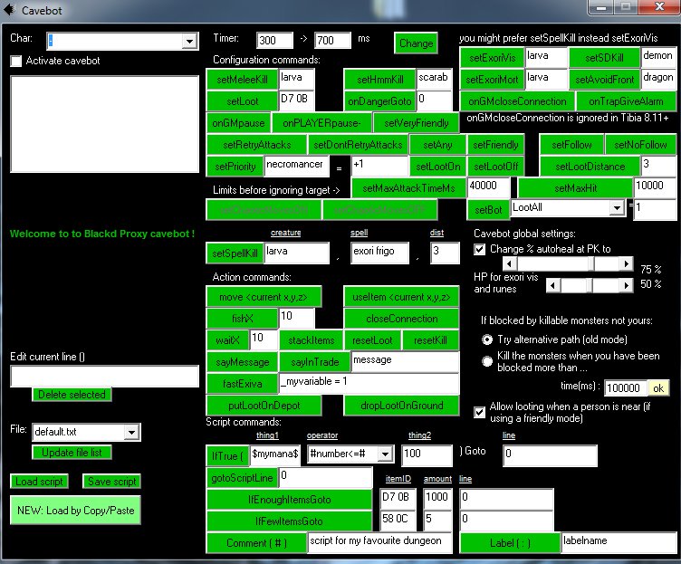This screenshot has width=681, height=564.
Task: Expand the File default.txt dropdown
Action: pos(131,432)
